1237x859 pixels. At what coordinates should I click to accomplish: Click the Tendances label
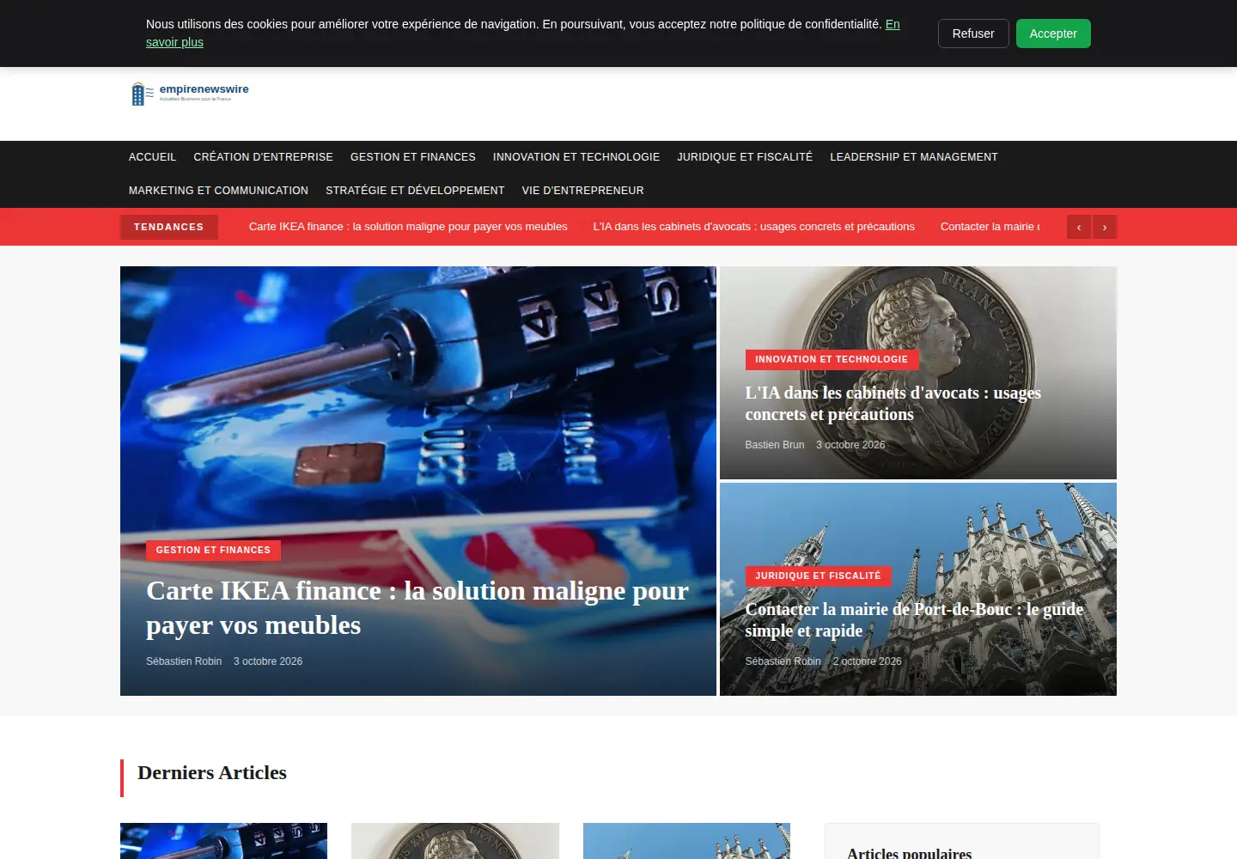(169, 227)
